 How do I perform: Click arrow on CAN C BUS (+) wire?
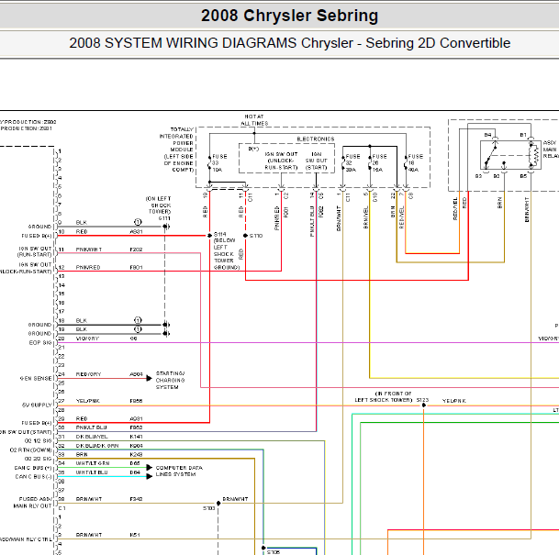(149, 467)
